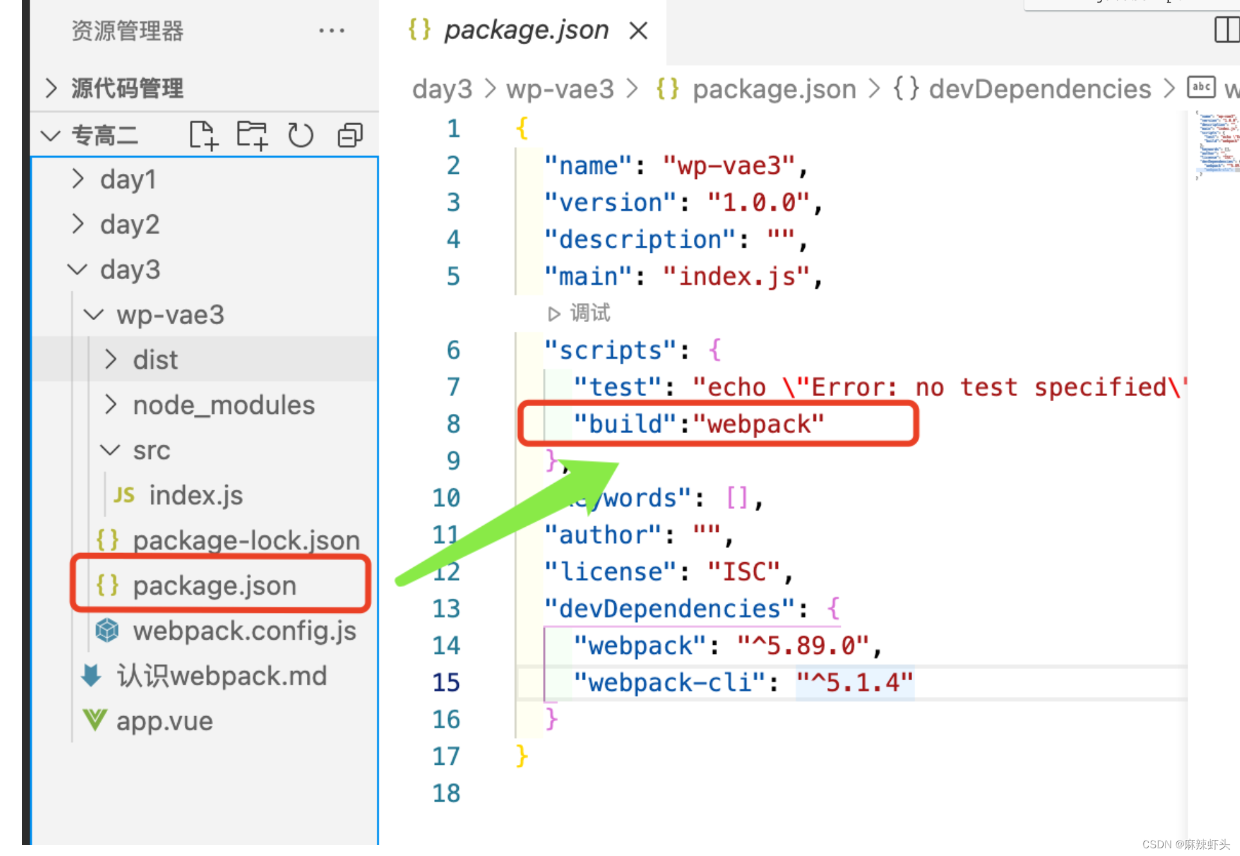This screenshot has width=1240, height=856.
Task: Click wp-vae3 in the breadcrumb path
Action: pos(560,89)
